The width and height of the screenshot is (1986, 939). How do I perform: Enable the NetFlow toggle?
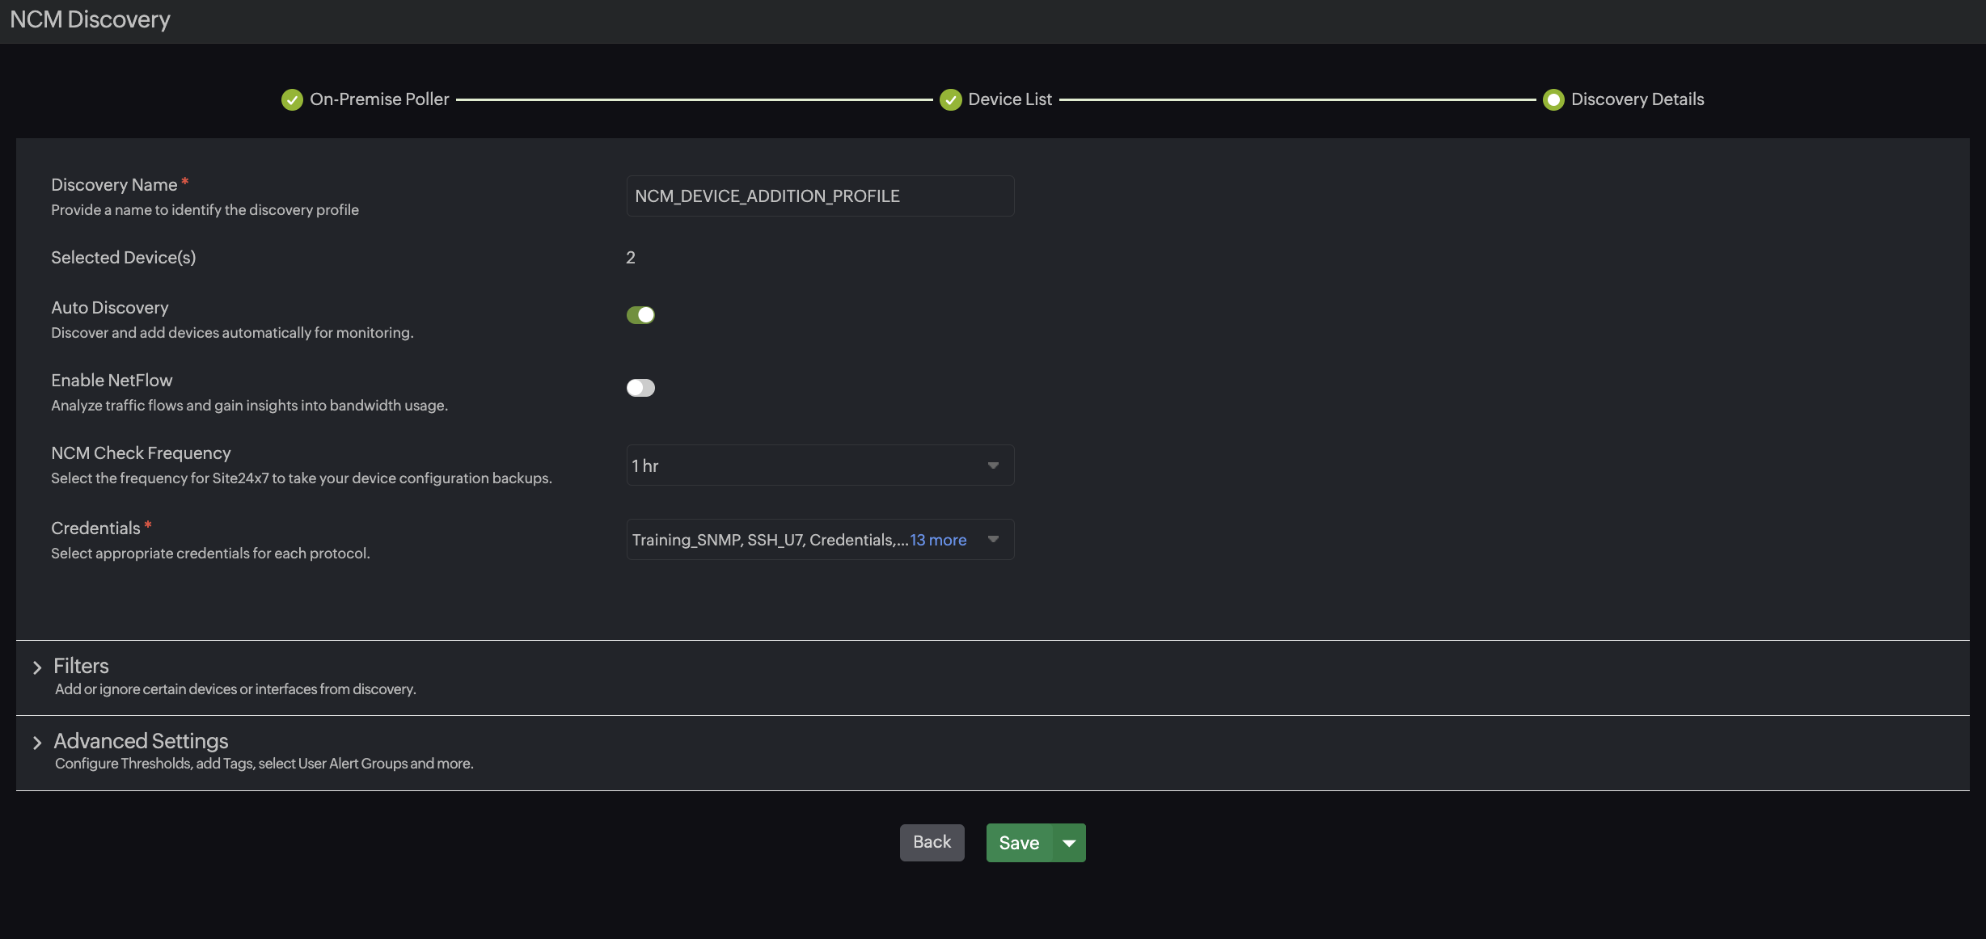coord(640,388)
